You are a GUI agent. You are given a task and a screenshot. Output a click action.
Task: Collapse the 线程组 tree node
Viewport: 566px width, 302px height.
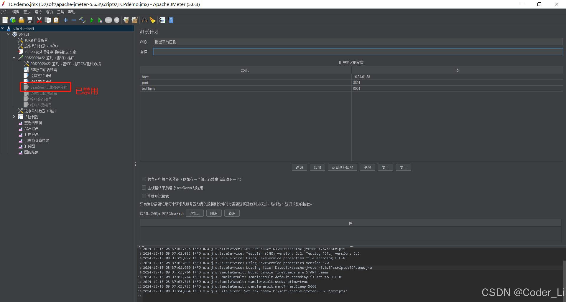tap(8, 34)
